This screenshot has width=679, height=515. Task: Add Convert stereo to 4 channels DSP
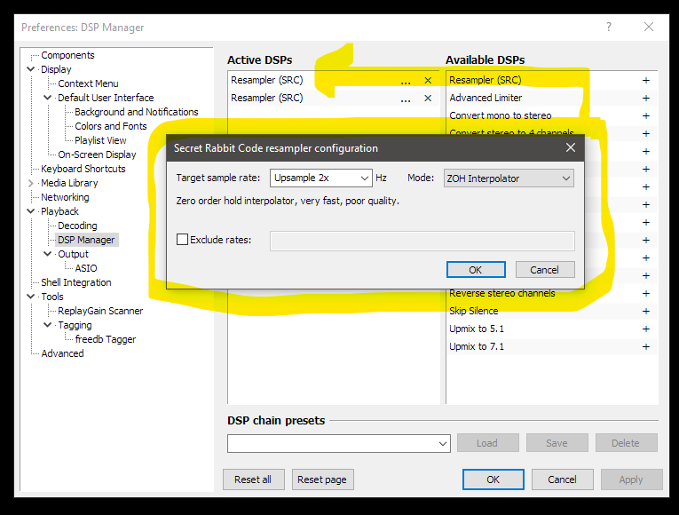pyautogui.click(x=645, y=133)
